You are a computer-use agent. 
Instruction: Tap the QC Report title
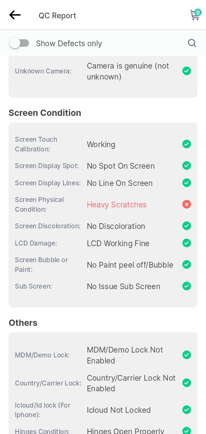click(58, 15)
